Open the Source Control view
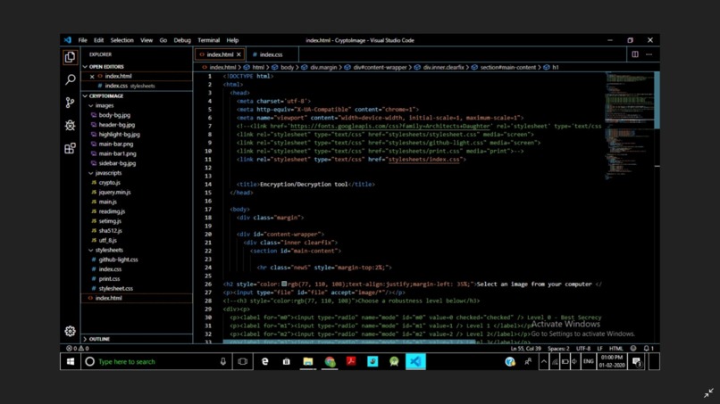This screenshot has height=404, width=720. [x=70, y=103]
